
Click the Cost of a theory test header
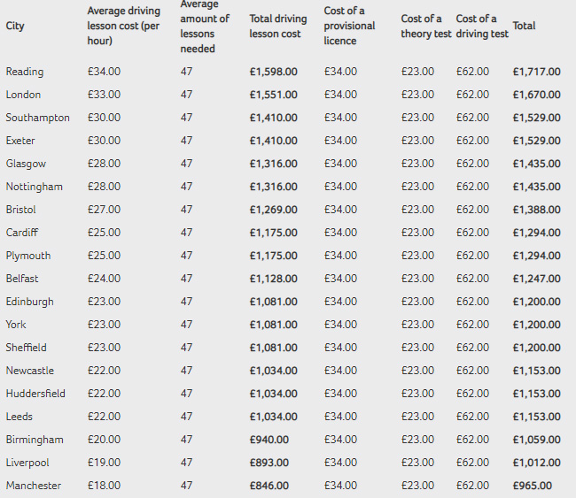(x=422, y=26)
